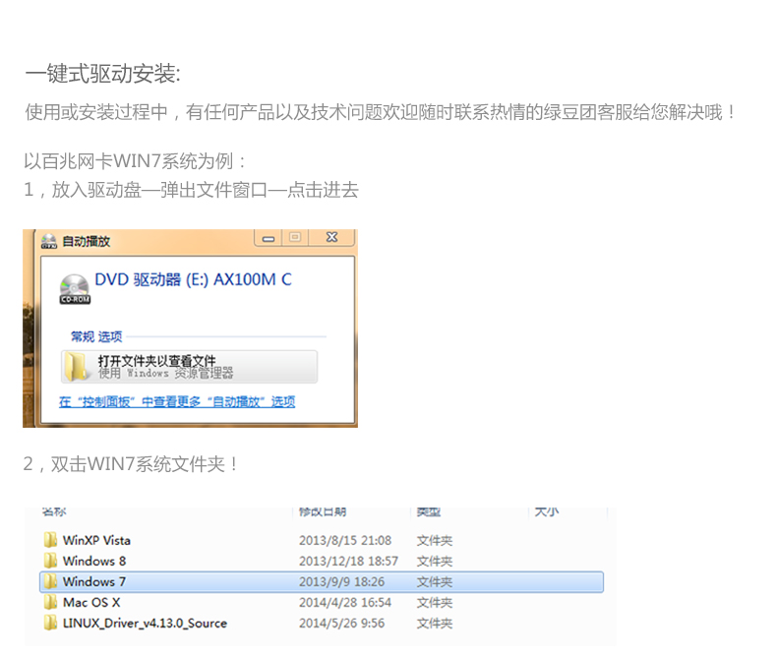Click the 常规 选项 section label

(96, 337)
